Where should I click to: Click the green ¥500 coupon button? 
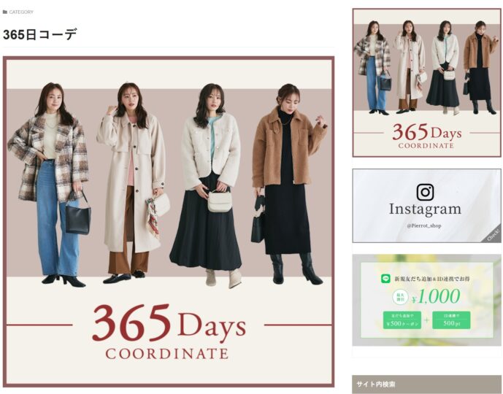click(x=402, y=320)
